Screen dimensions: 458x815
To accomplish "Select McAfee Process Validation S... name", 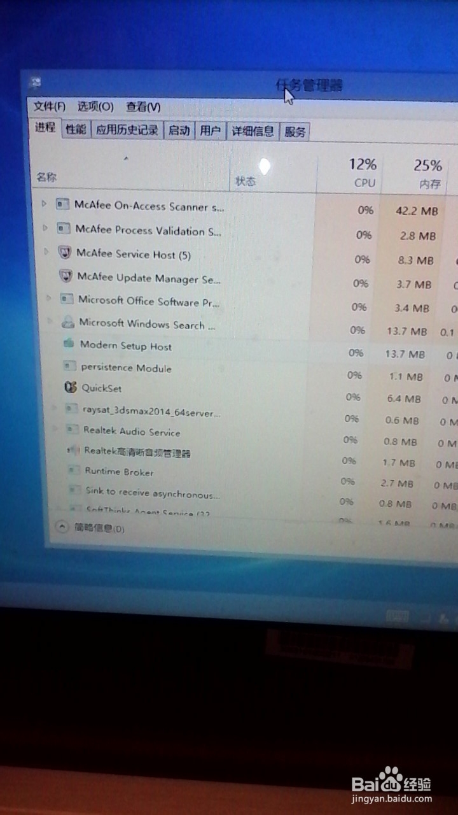I will coord(149,230).
